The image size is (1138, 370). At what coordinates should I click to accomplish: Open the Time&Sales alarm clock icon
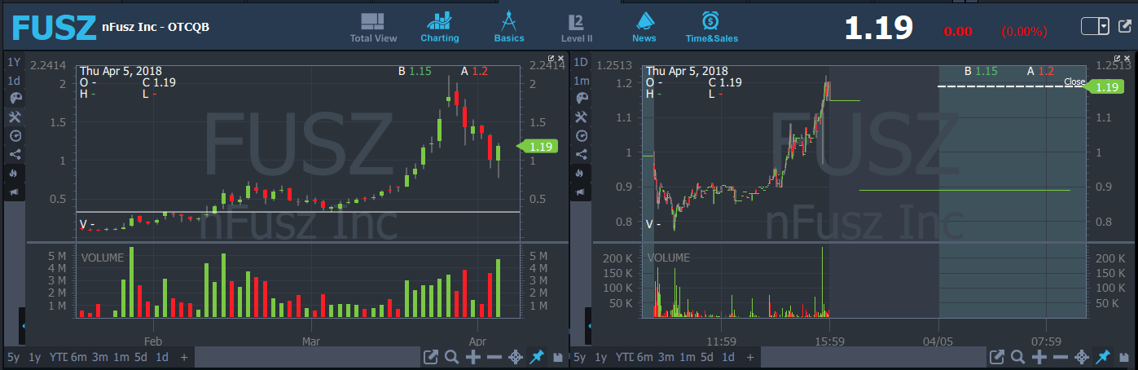pyautogui.click(x=711, y=27)
